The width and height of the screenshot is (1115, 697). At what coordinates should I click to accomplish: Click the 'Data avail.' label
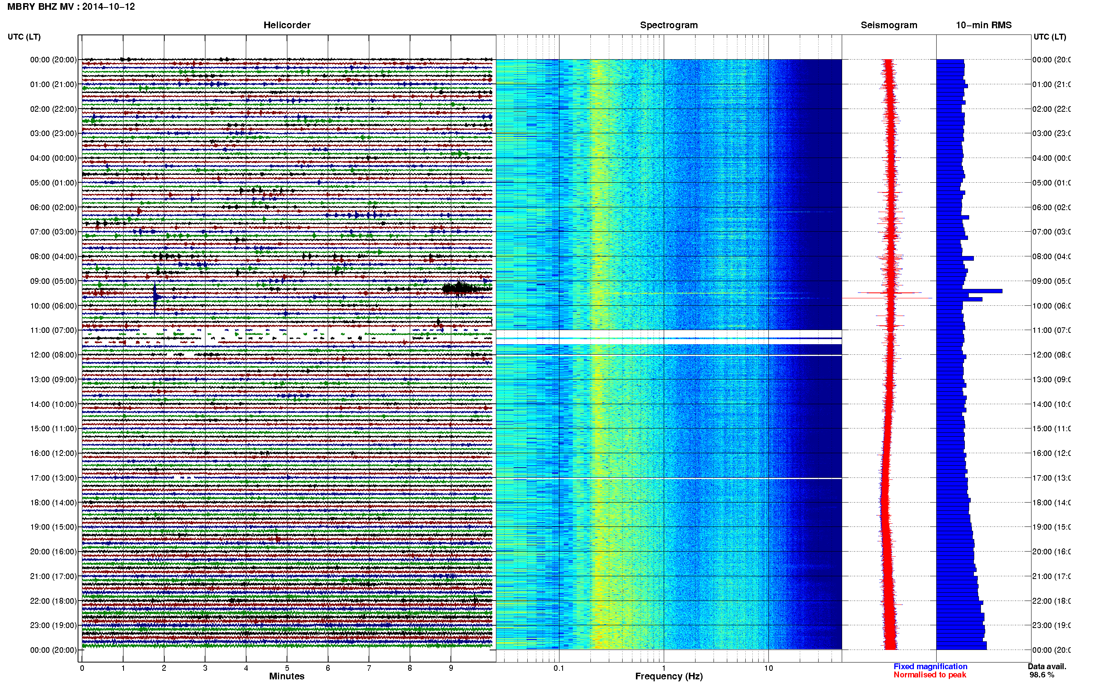pos(1047,666)
